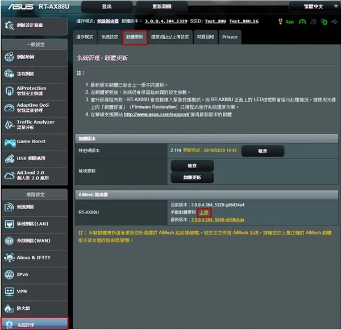The image size is (341, 330).
Task: Open Game Boost gamepad icon
Action: [x=10, y=143]
